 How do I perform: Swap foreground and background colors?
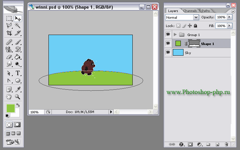pyautogui.click(x=18, y=105)
